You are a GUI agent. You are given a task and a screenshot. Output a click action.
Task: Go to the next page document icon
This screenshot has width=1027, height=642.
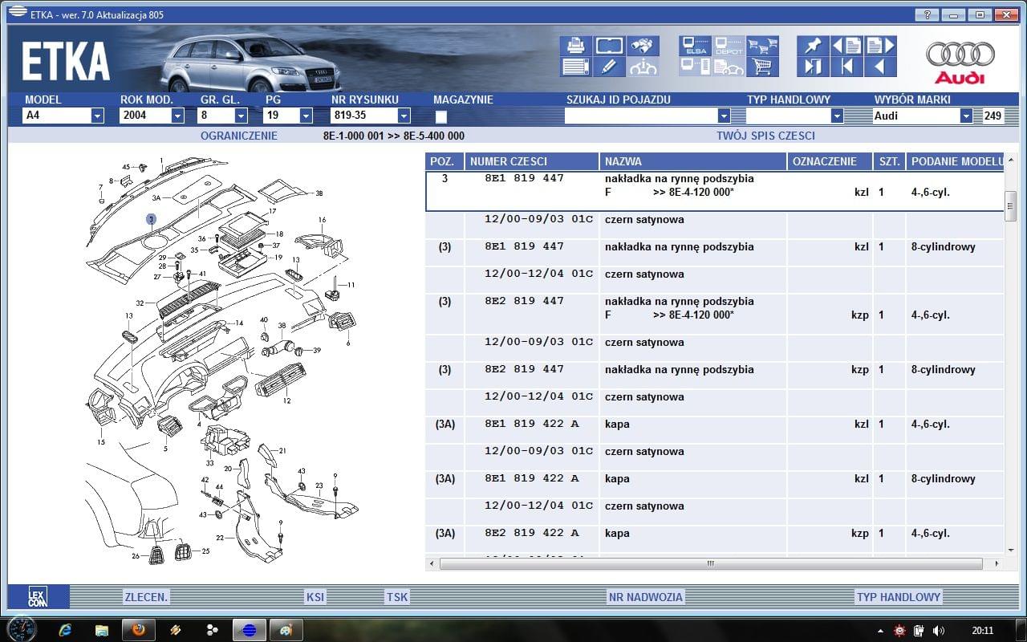880,46
